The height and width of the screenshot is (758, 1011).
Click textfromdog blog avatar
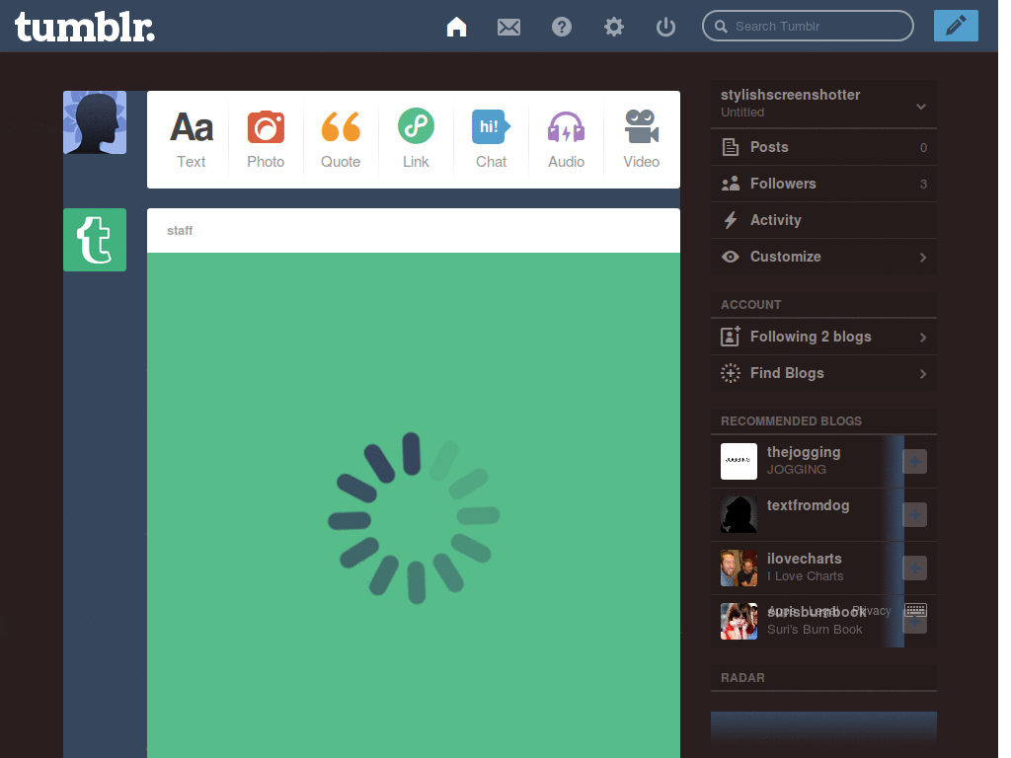tap(739, 514)
